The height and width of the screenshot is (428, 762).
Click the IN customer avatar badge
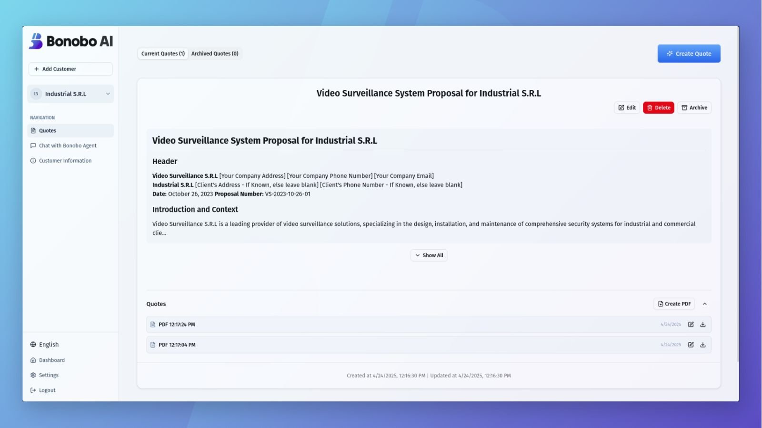36,94
